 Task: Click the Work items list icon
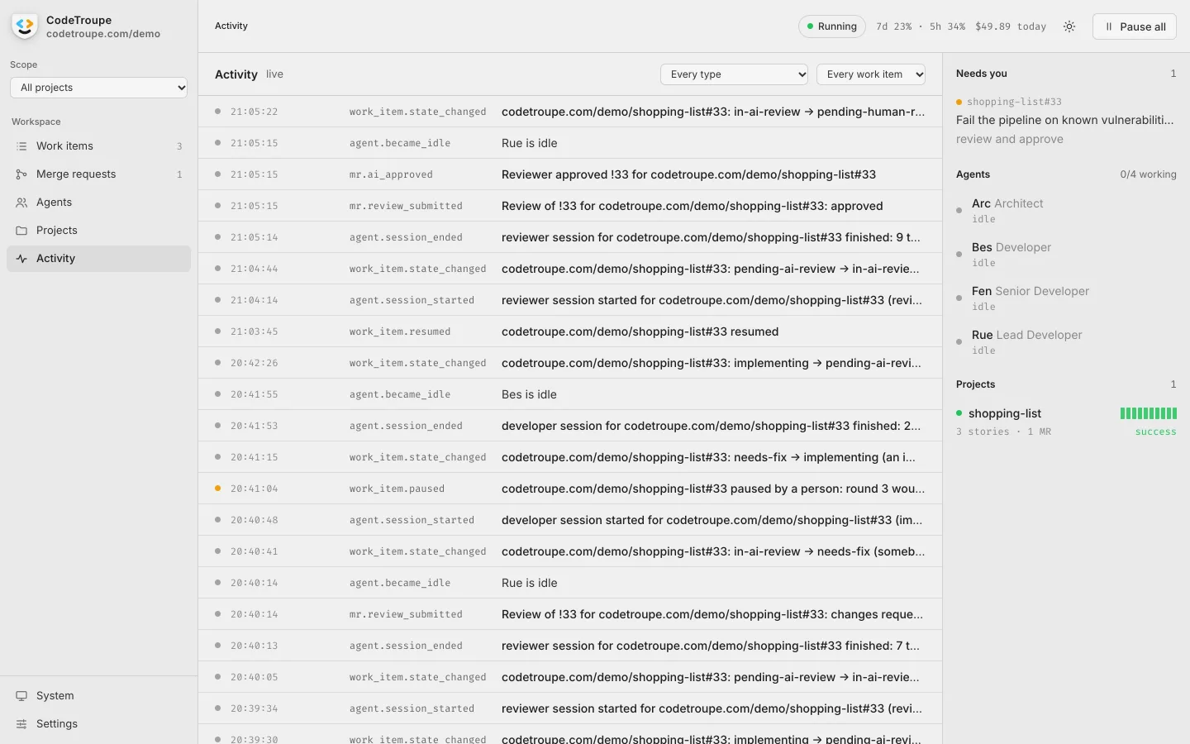pyautogui.click(x=21, y=146)
